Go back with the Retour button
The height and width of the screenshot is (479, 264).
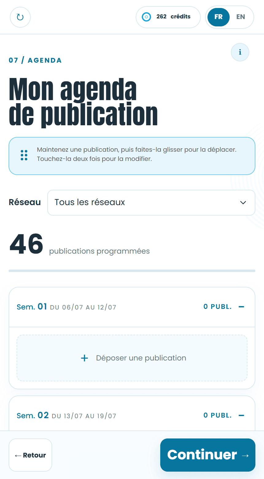(x=30, y=455)
